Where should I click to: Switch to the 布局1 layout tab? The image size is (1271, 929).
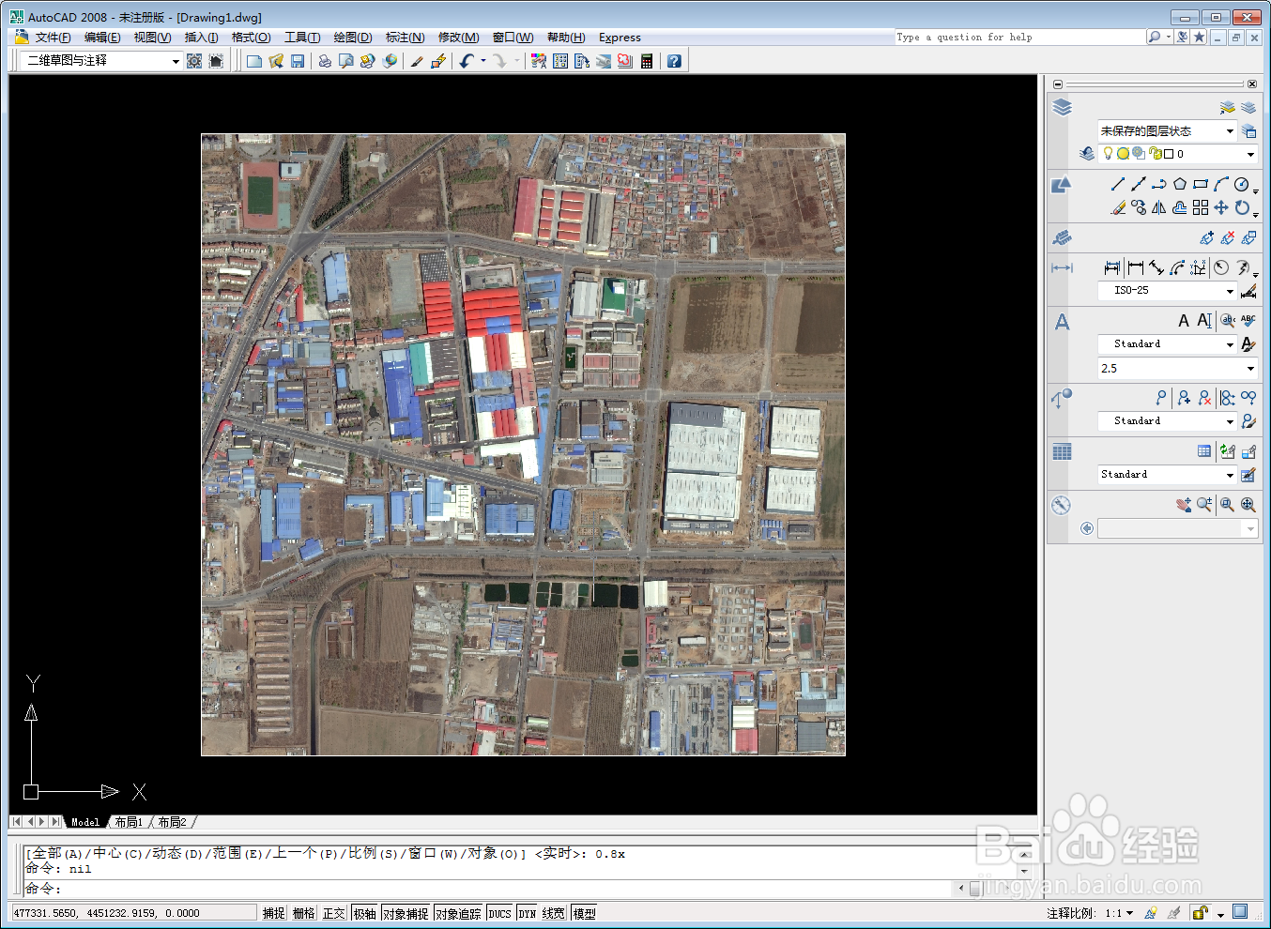click(129, 822)
